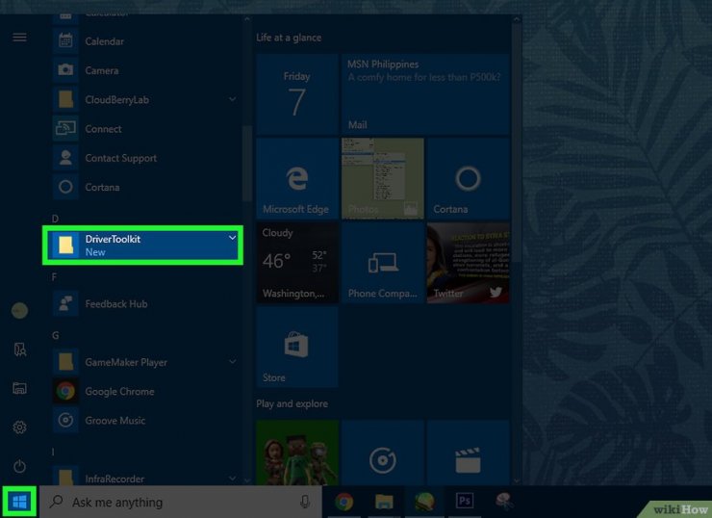The width and height of the screenshot is (712, 518).
Task: Click the Windows Start button
Action: point(19,502)
